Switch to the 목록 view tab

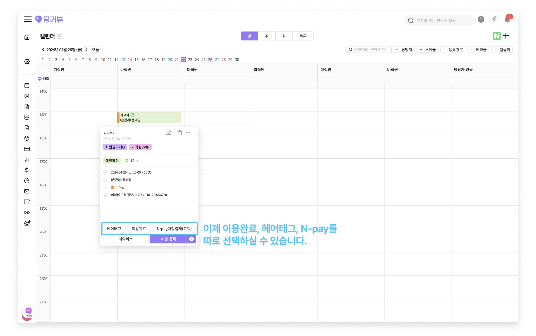(x=303, y=36)
